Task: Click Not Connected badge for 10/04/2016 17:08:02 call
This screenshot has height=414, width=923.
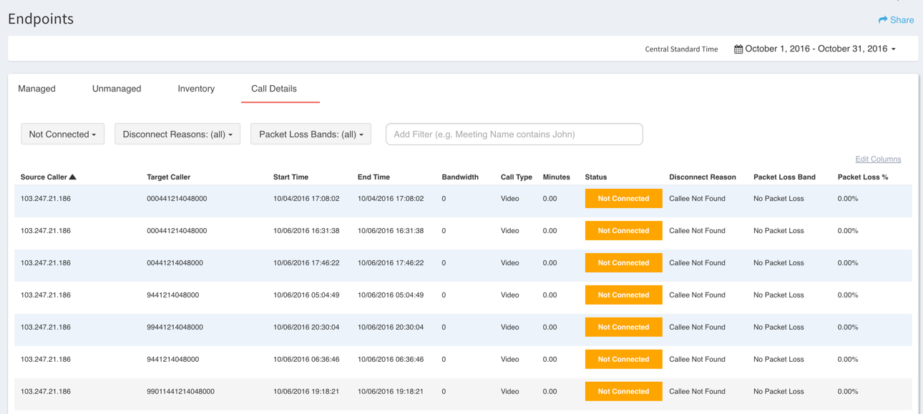Action: (x=624, y=199)
